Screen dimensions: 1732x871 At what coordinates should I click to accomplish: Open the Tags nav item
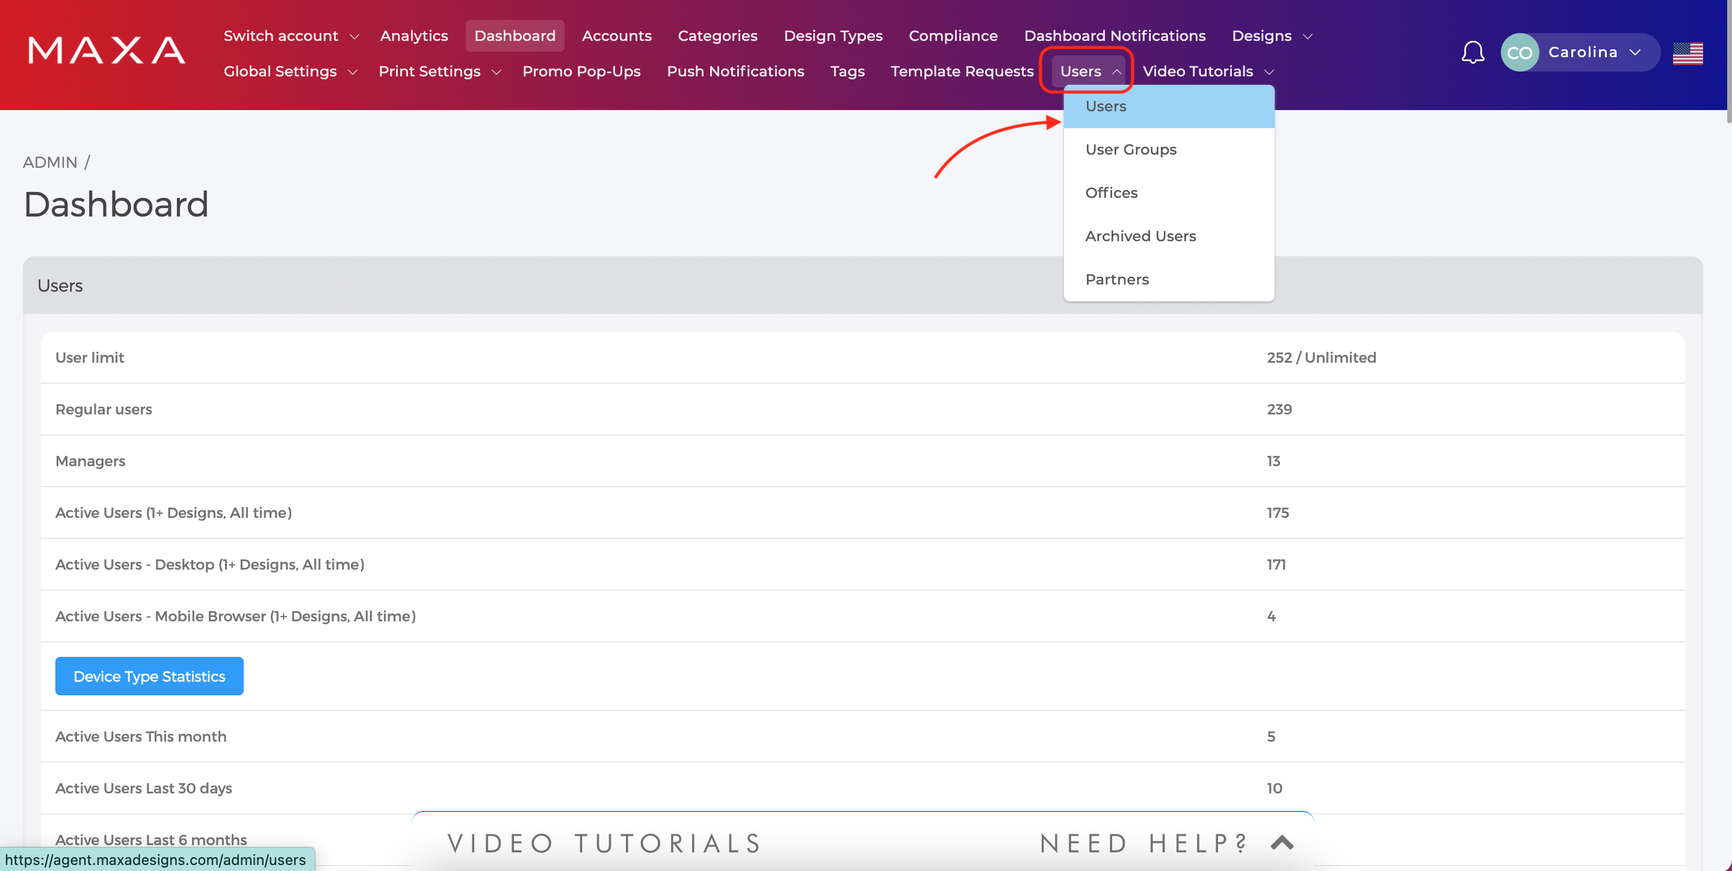coord(847,71)
